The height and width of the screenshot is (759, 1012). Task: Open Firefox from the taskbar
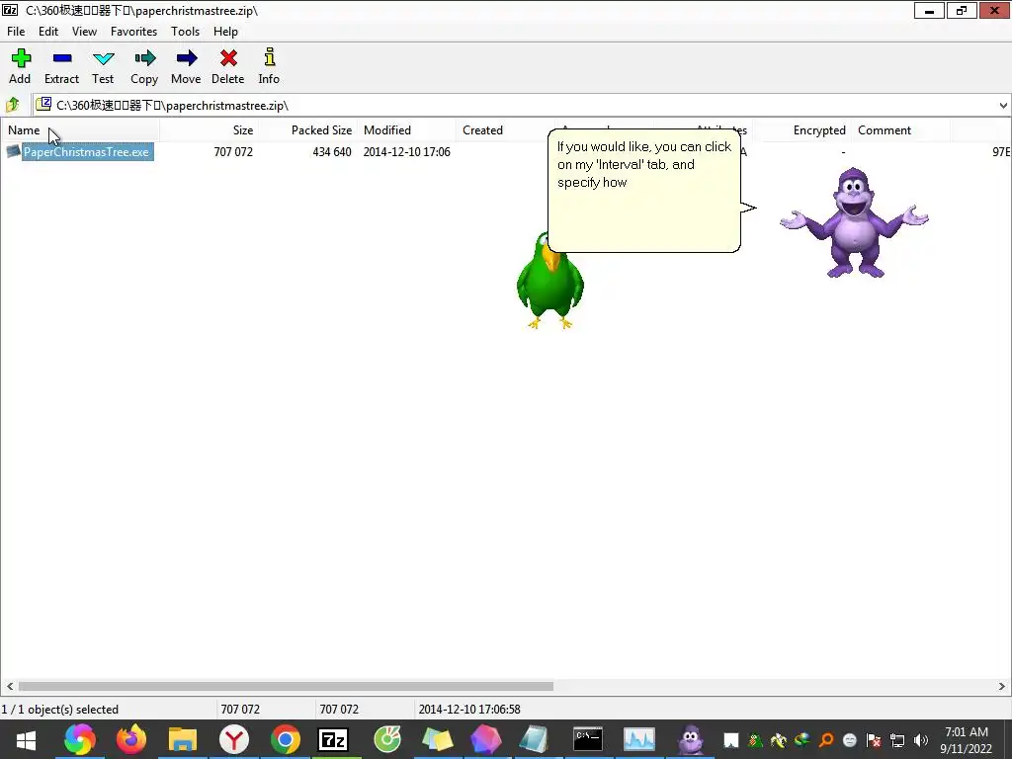[x=131, y=739]
